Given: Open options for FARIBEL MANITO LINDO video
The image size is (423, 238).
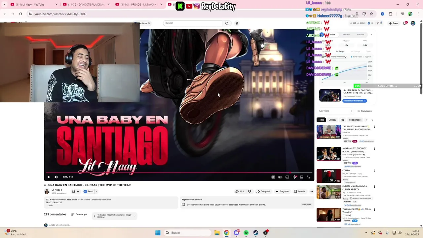Looking at the screenshot, I should (x=374, y=187).
